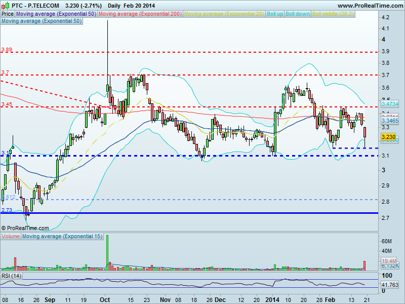The height and width of the screenshot is (304, 405).
Task: Click Moving average (Exponential 20) legend label
Action: [x=224, y=14]
